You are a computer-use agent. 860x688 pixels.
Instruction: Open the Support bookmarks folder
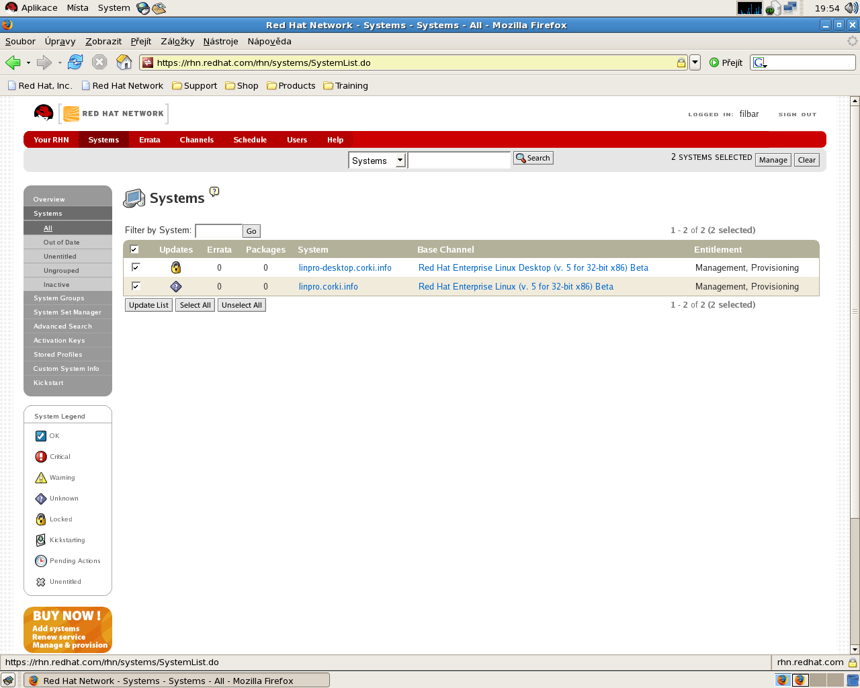point(195,85)
